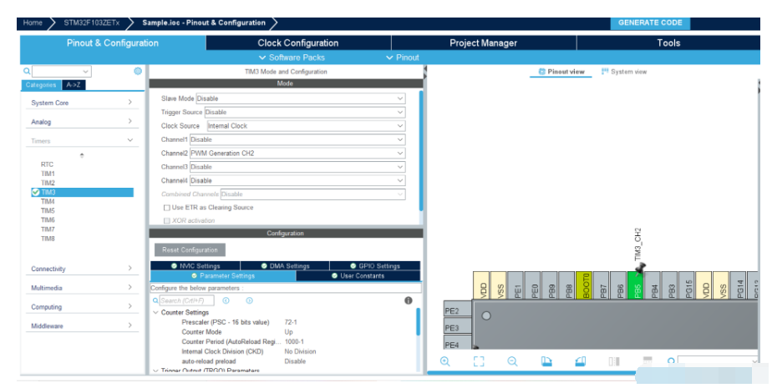Switch to Clock Configuration tab
772x388 pixels.
click(x=298, y=43)
